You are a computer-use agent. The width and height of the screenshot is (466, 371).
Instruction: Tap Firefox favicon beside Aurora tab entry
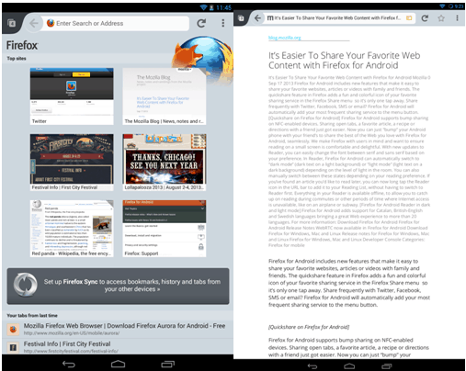coord(13,330)
